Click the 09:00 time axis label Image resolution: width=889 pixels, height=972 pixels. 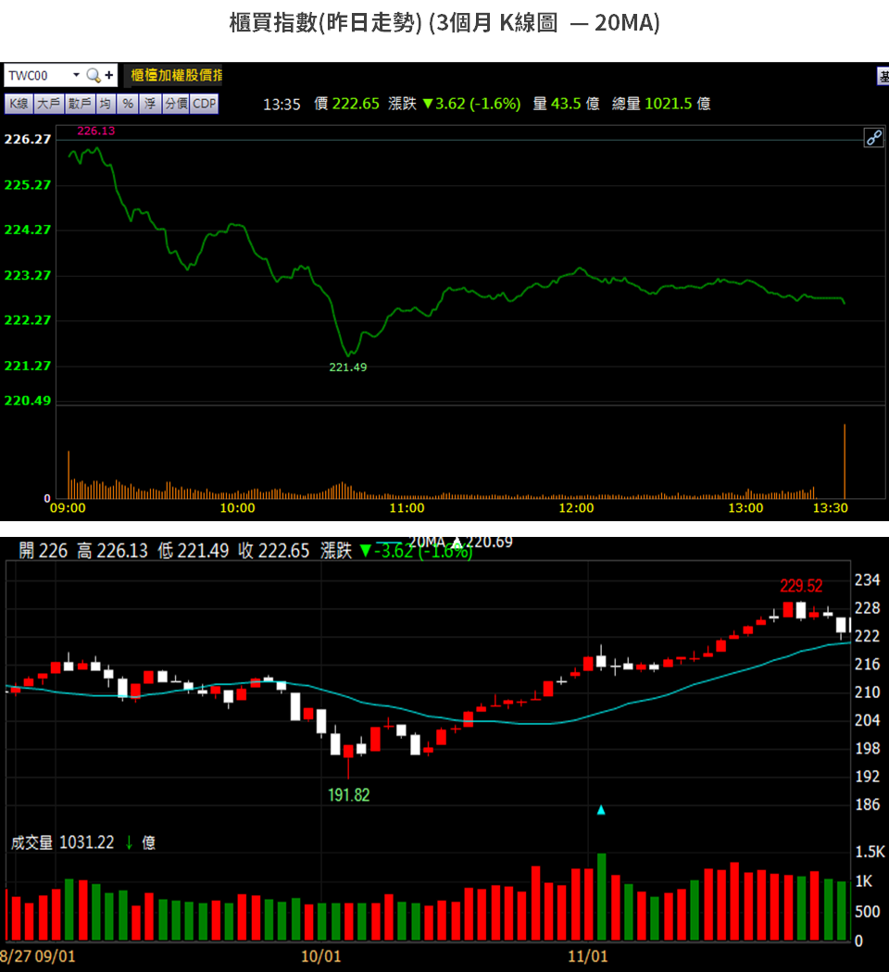68,508
